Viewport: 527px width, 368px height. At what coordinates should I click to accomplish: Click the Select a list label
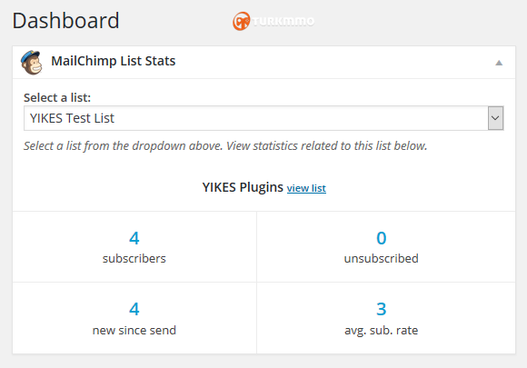point(57,98)
